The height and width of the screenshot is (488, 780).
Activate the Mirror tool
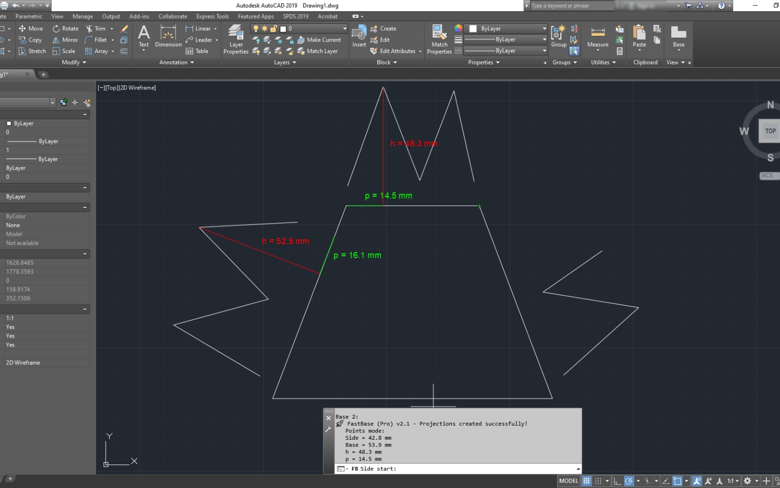[x=65, y=40]
